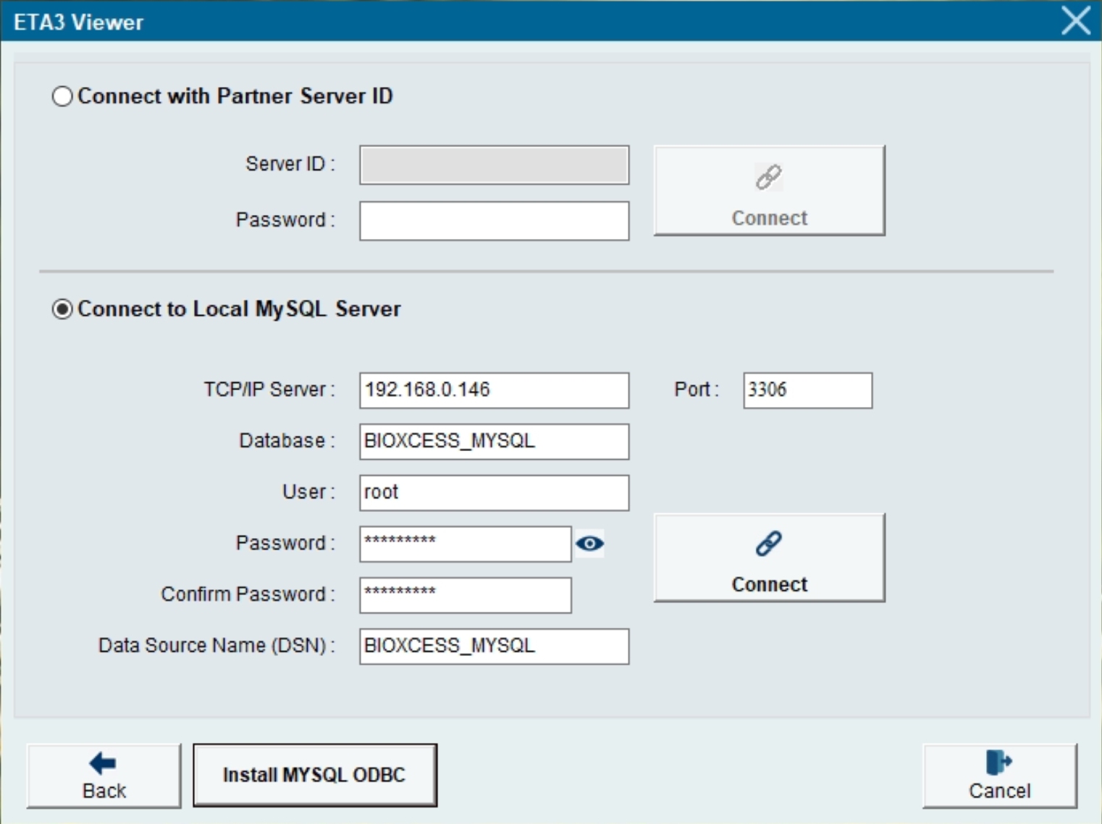Select the User field containing root
This screenshot has width=1102, height=824.
[494, 492]
